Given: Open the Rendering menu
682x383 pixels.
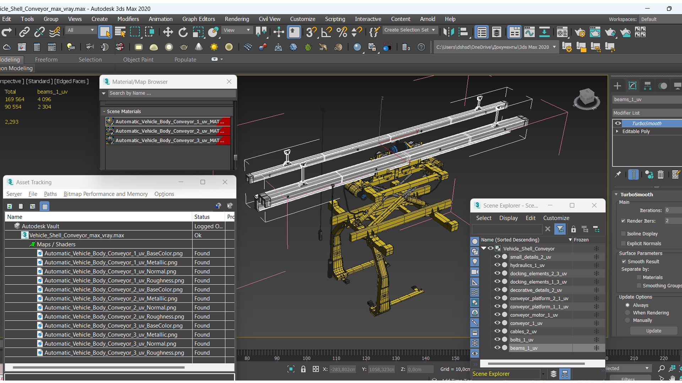Looking at the screenshot, I should point(237,19).
